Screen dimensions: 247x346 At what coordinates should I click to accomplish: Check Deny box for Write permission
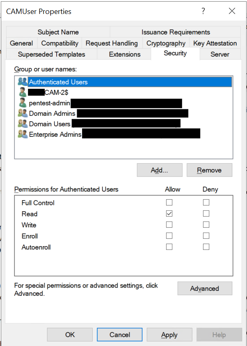206,225
